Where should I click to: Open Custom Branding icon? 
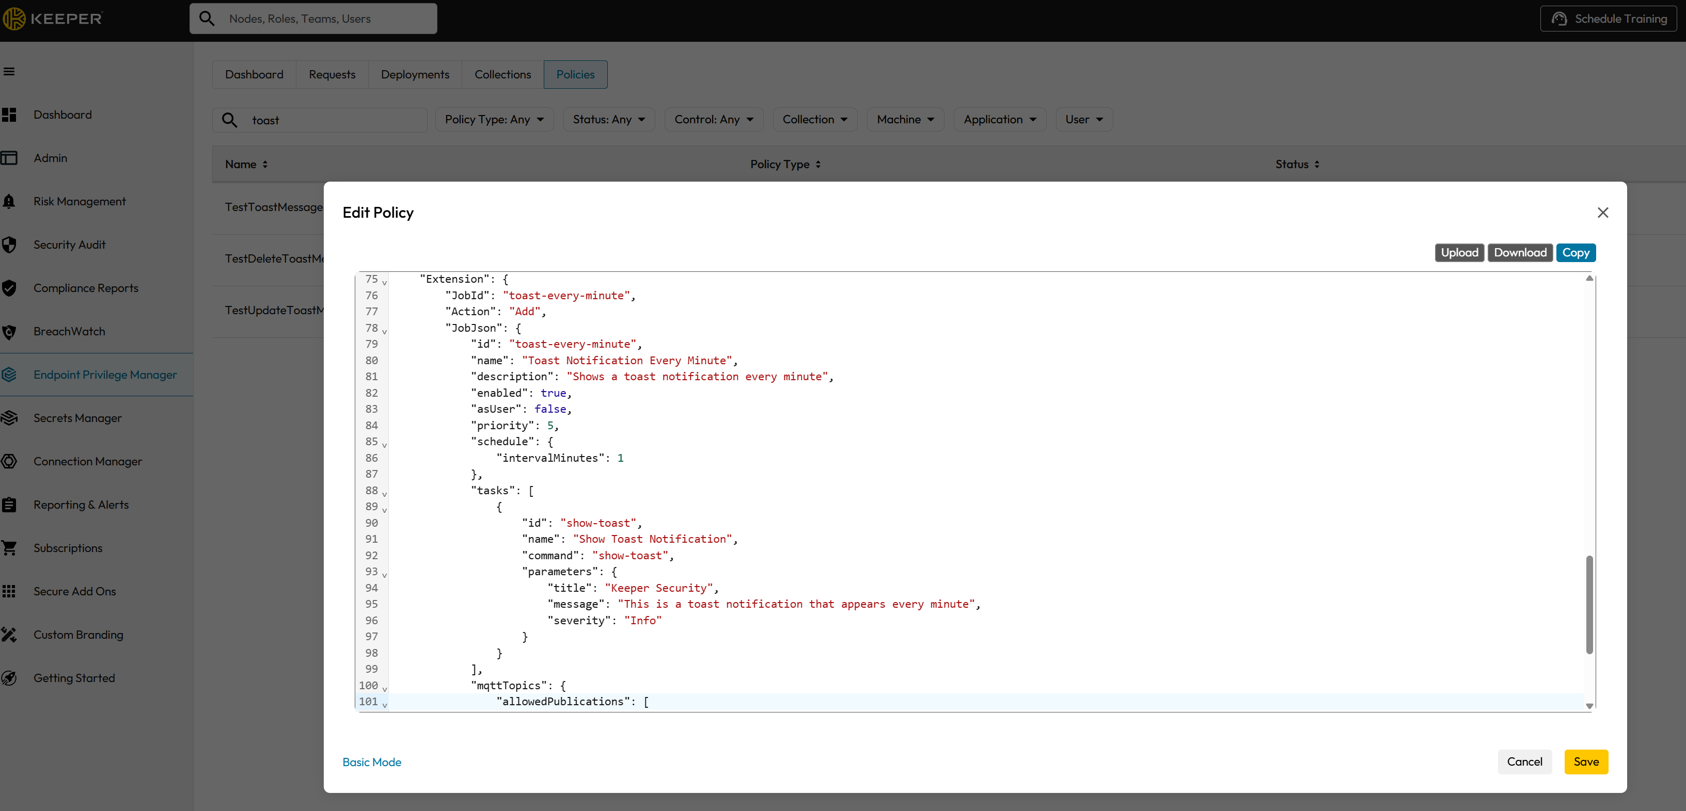pyautogui.click(x=9, y=635)
